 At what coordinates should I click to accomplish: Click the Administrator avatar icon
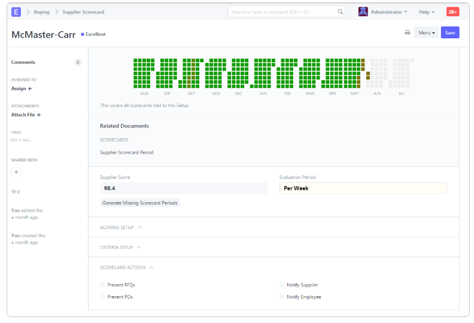coord(363,12)
